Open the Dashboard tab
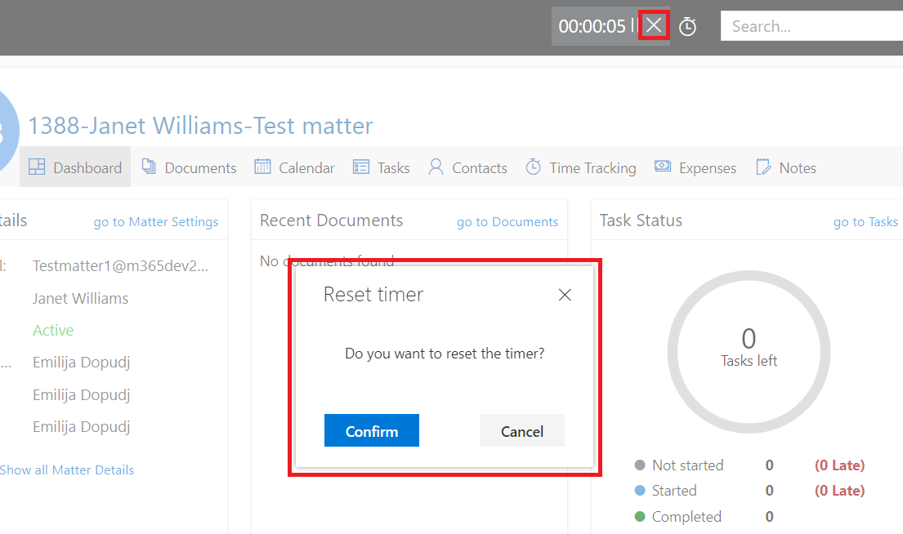Viewport: 903px width, 534px height. tap(75, 167)
